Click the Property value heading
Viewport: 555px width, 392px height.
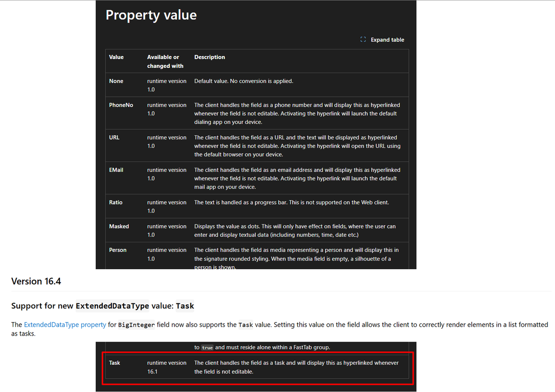click(x=151, y=15)
